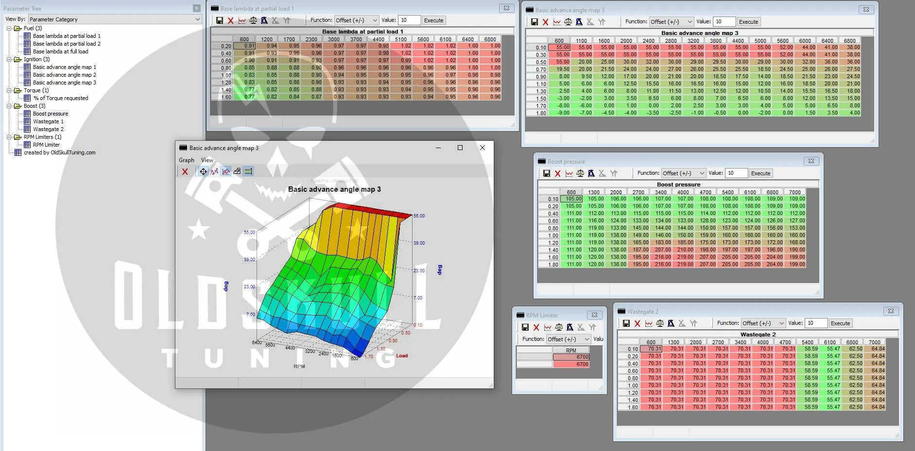The width and height of the screenshot is (915, 451).
Task: Select Wastegate 1 in the parameter tree
Action: [x=48, y=121]
